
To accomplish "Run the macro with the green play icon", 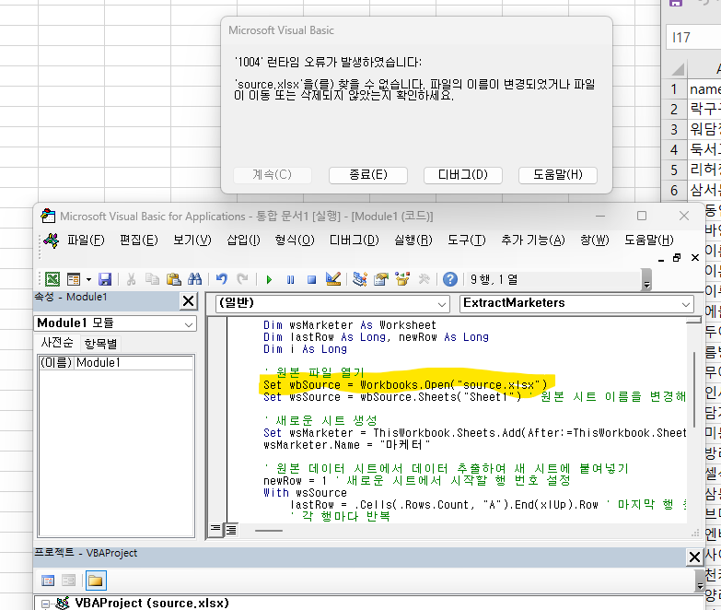I will (x=270, y=279).
